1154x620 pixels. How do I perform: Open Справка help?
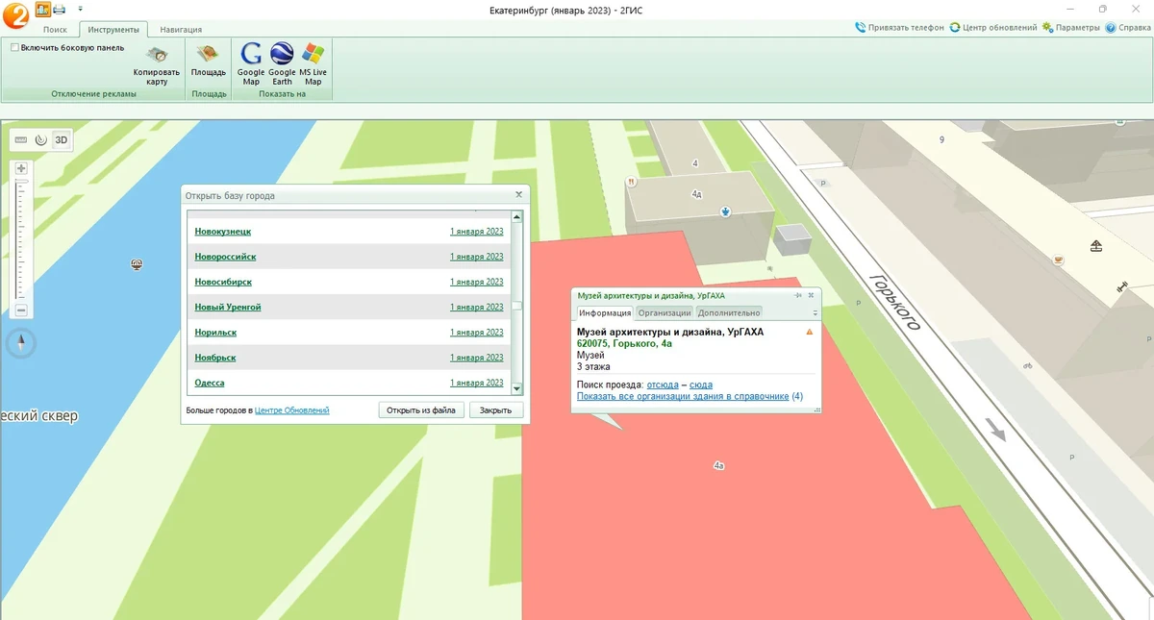coord(1129,28)
